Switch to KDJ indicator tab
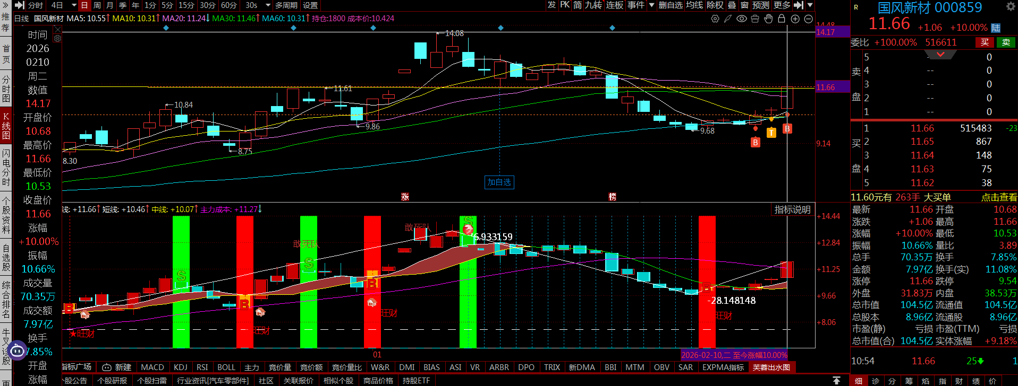This screenshot has width=1018, height=386. (181, 367)
